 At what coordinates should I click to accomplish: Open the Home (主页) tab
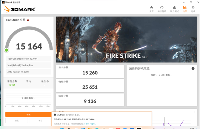click(x=151, y=9)
